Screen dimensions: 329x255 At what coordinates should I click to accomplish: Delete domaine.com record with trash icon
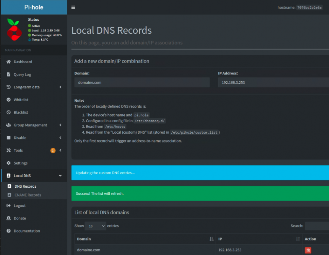click(x=308, y=250)
